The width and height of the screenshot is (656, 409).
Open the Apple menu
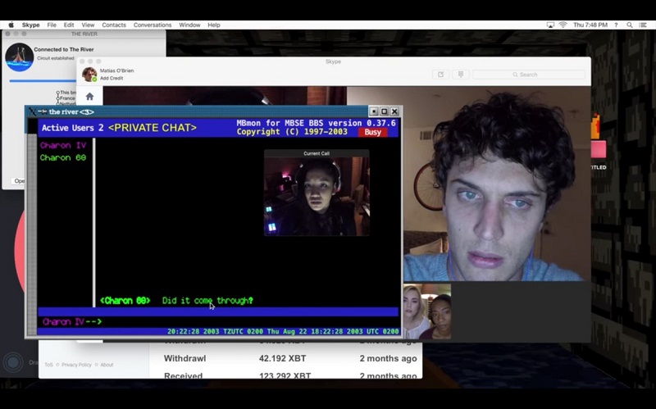[11, 25]
